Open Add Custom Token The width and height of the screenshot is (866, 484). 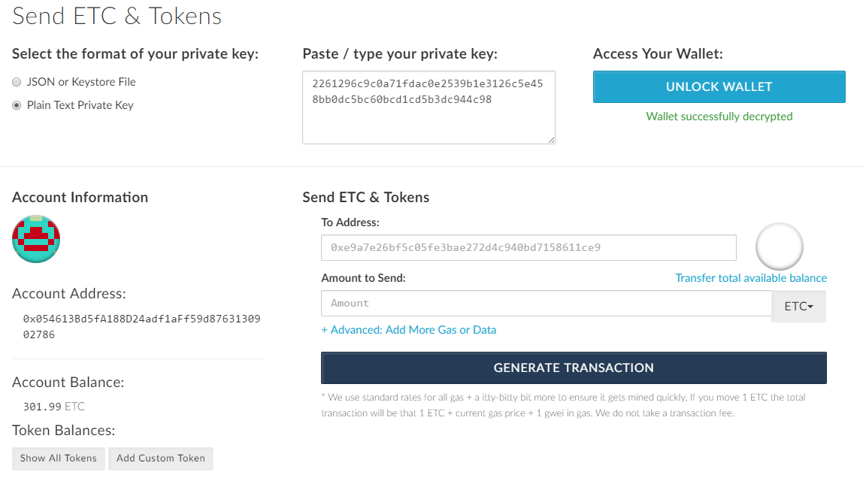[161, 458]
